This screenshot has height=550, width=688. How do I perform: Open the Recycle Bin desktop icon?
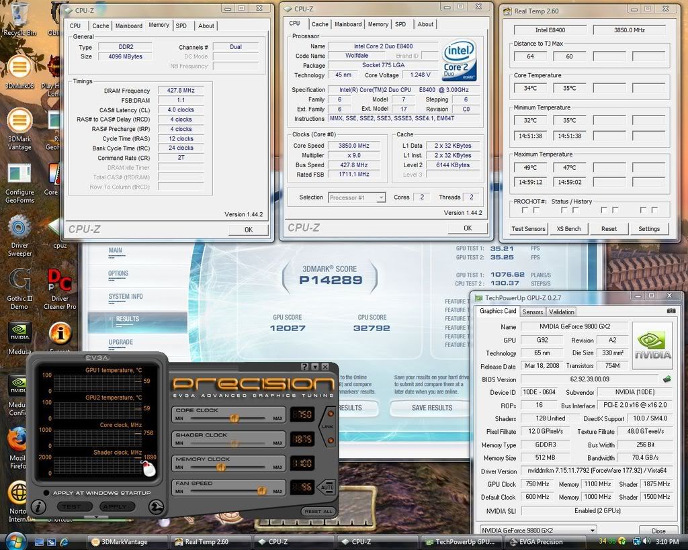tap(18, 18)
